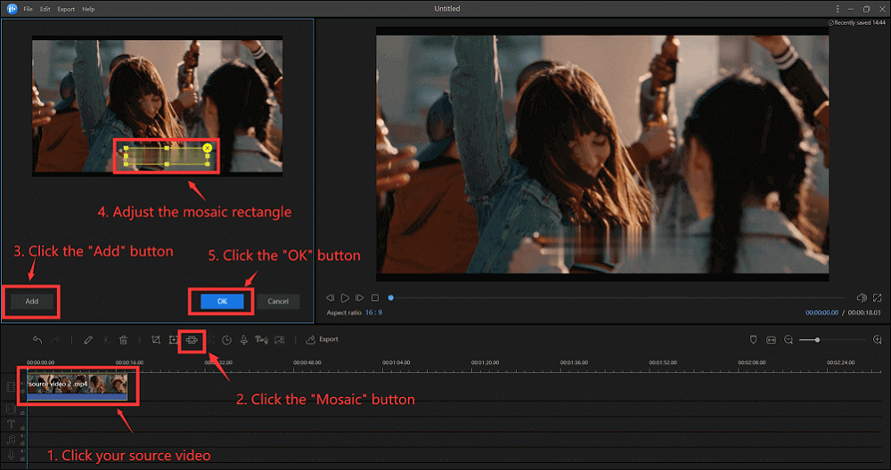Click the Redo arrow in timeline toolbar
Image resolution: width=891 pixels, height=470 pixels.
55,339
